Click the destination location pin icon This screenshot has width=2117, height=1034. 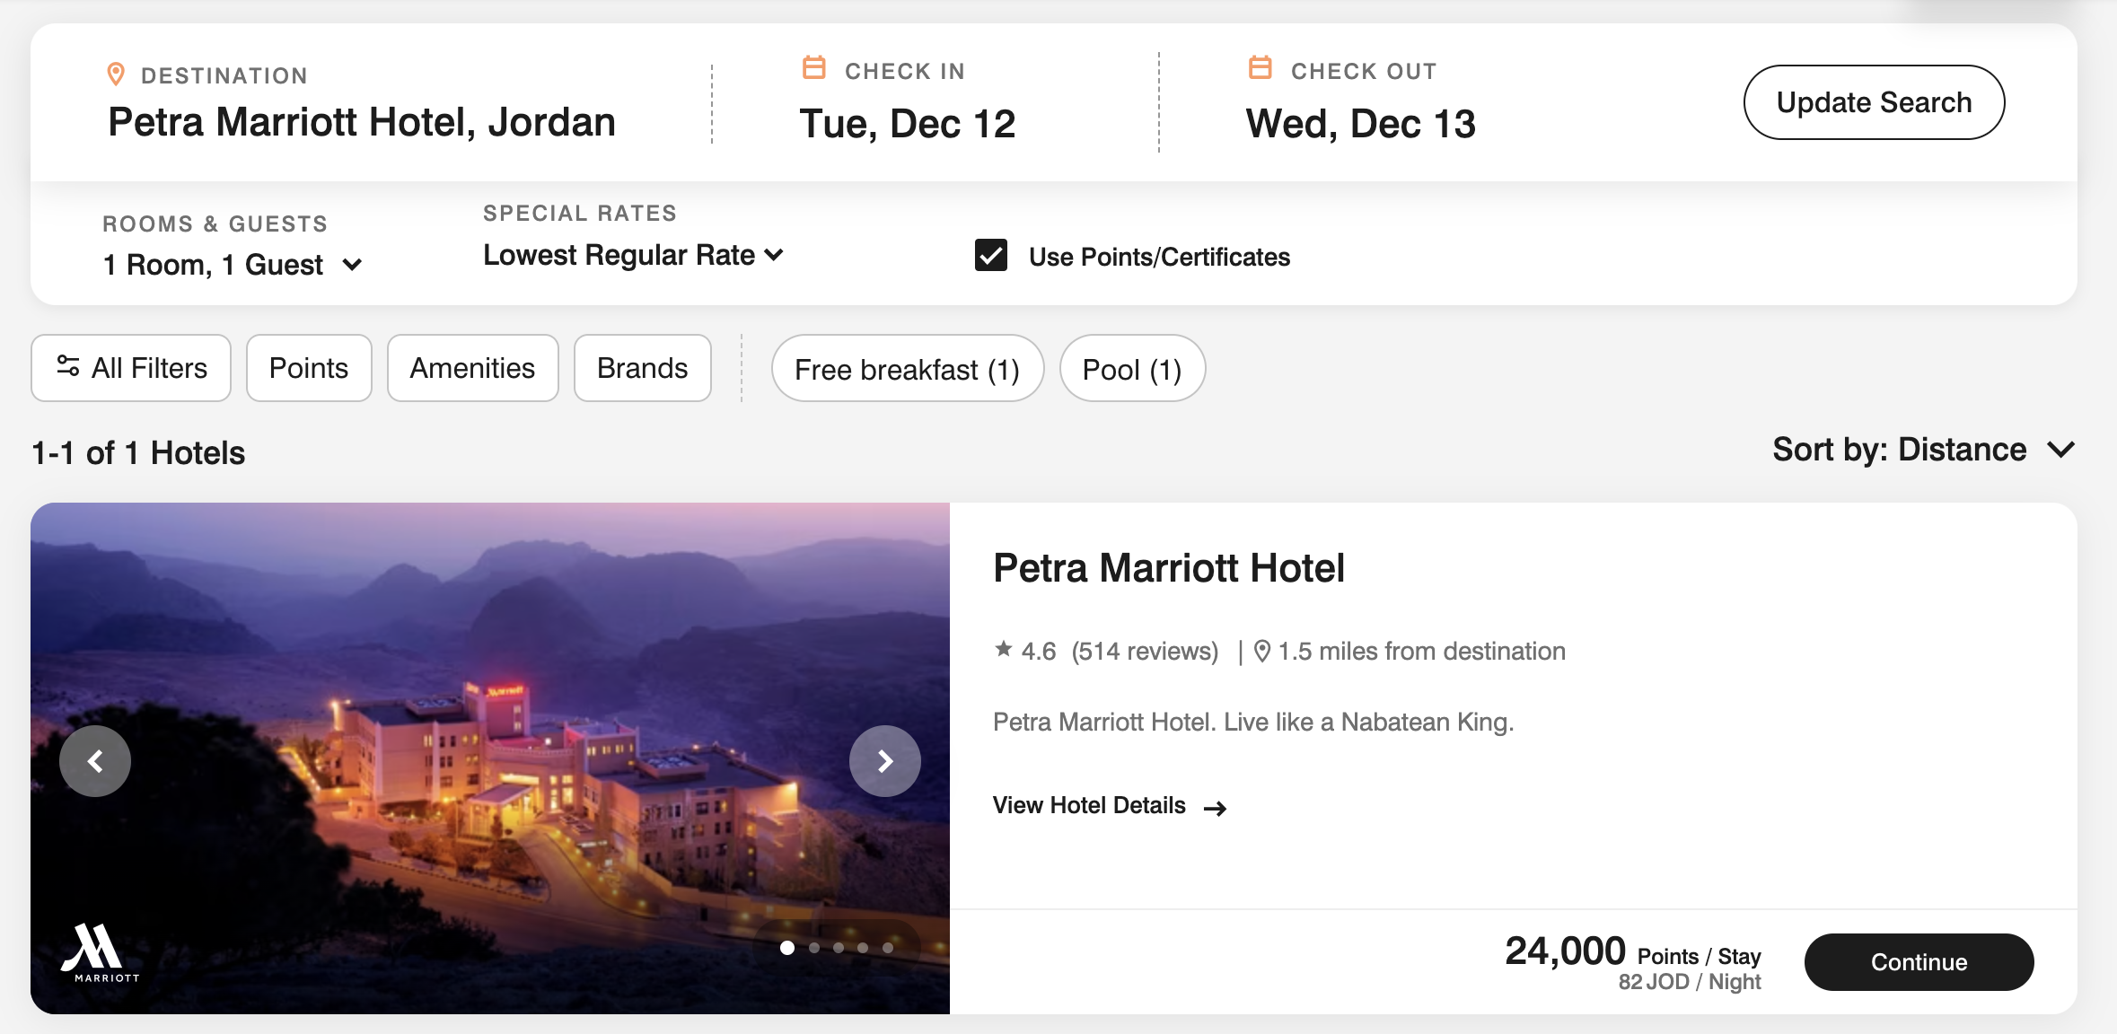click(x=116, y=74)
